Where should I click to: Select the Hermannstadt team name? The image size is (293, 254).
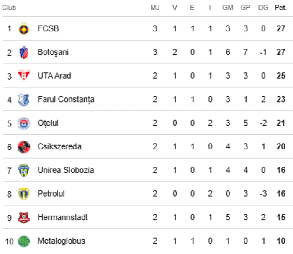coord(62,218)
